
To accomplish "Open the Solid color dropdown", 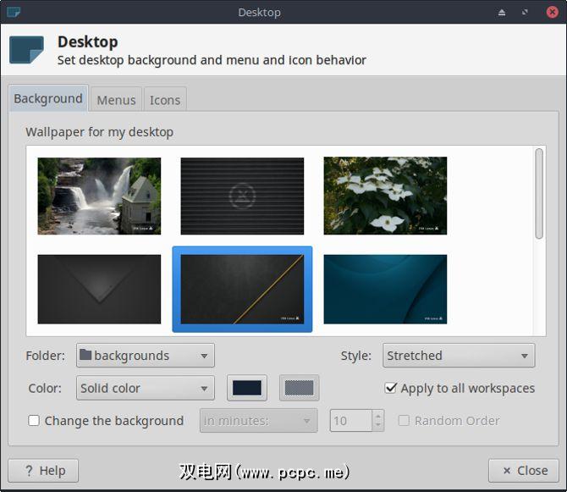I will [145, 388].
